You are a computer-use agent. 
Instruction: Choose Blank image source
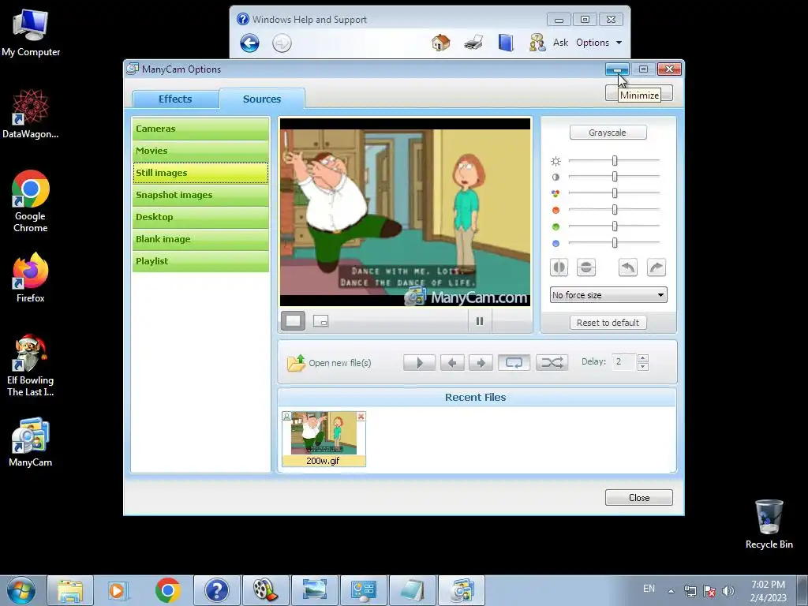(x=200, y=239)
